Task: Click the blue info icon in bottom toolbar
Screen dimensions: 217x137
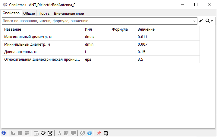Action: click(x=4, y=133)
